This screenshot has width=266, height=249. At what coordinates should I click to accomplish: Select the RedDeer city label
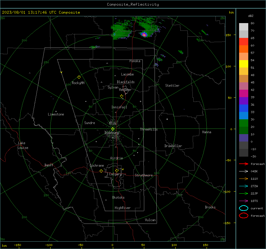125,90
